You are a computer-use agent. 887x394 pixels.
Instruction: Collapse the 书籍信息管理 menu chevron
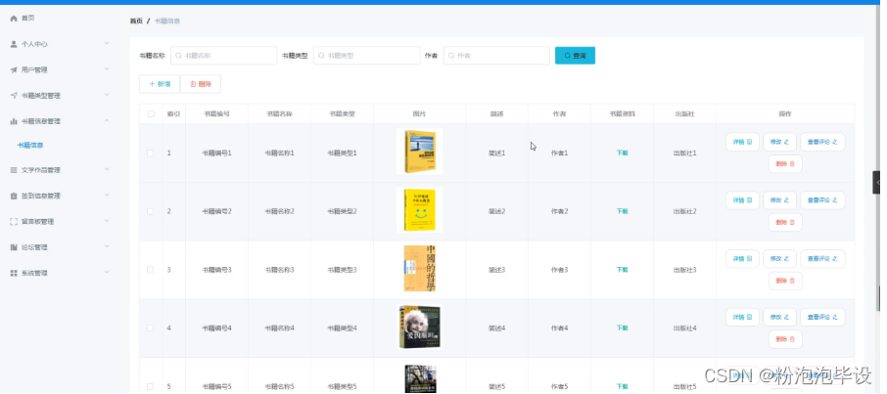tap(107, 121)
